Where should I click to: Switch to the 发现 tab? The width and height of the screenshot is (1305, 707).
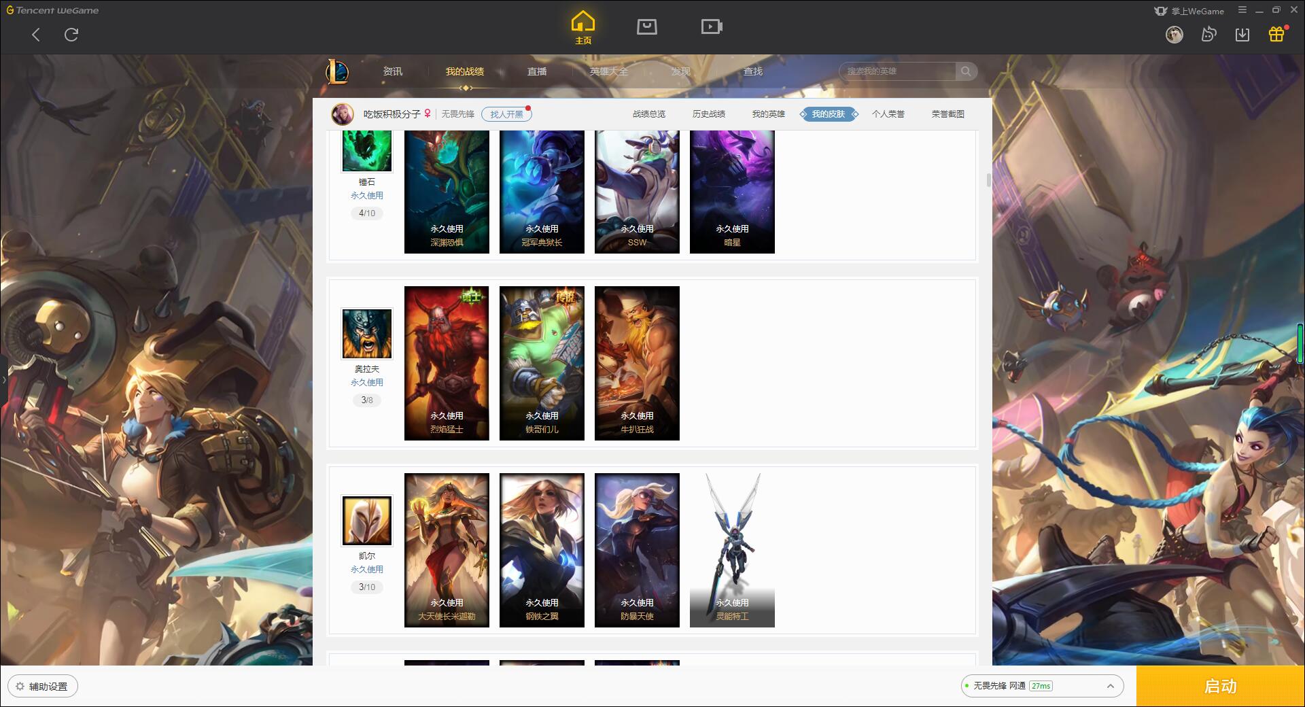(681, 71)
